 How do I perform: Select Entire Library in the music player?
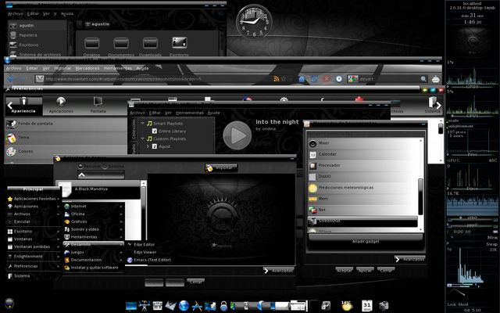click(x=172, y=131)
